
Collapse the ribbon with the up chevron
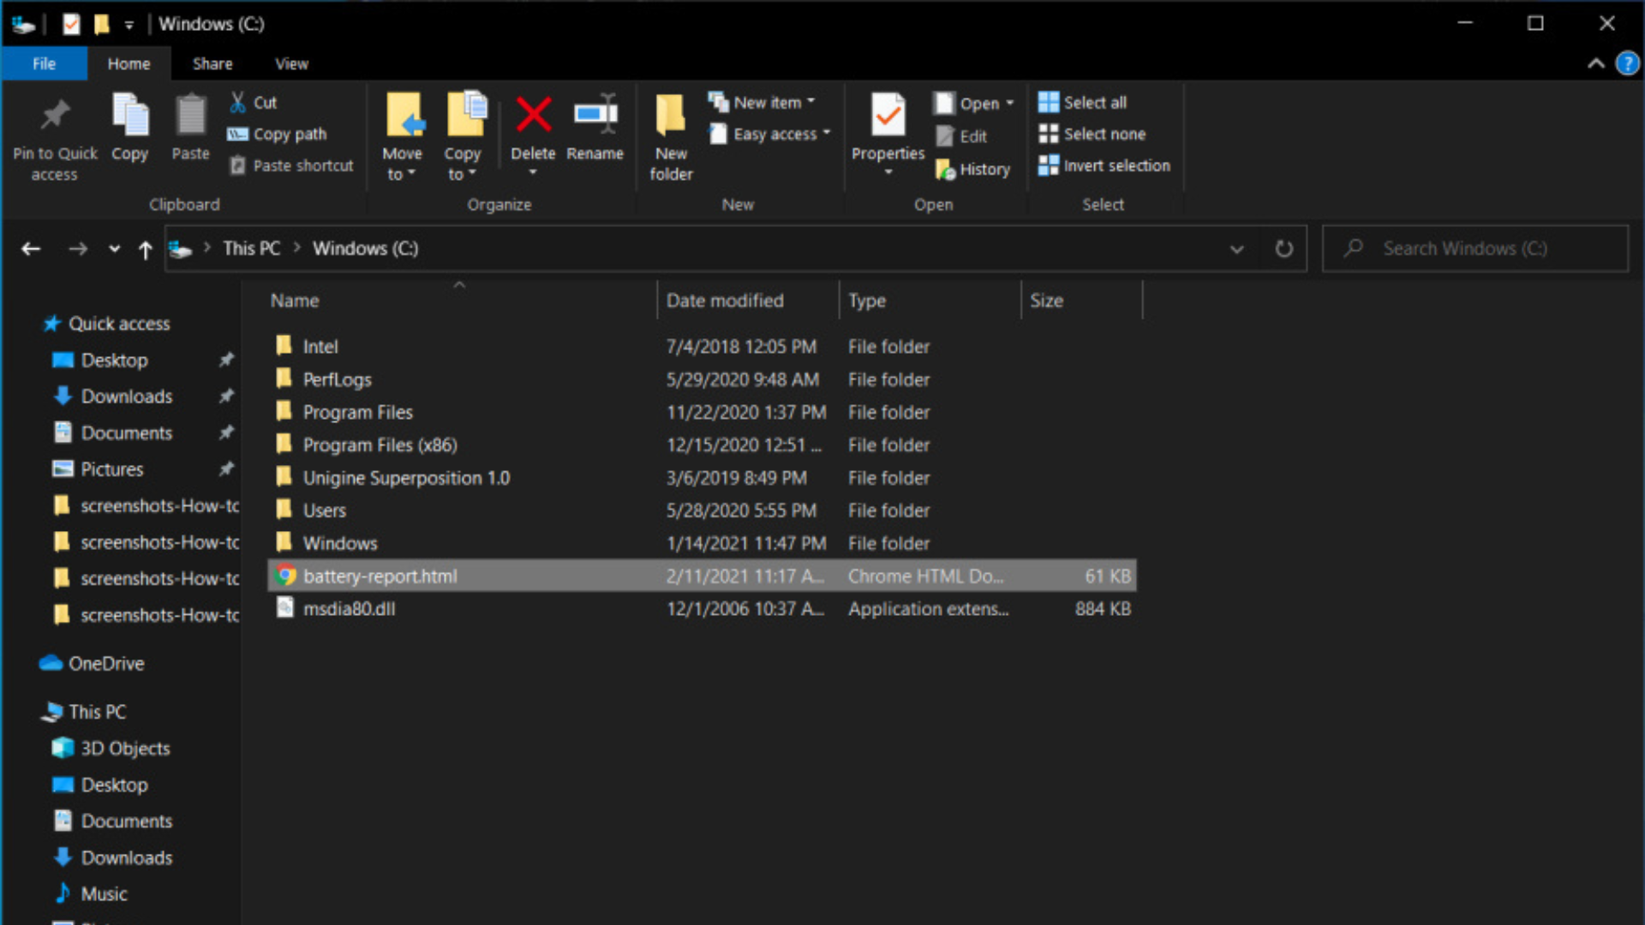click(x=1595, y=64)
